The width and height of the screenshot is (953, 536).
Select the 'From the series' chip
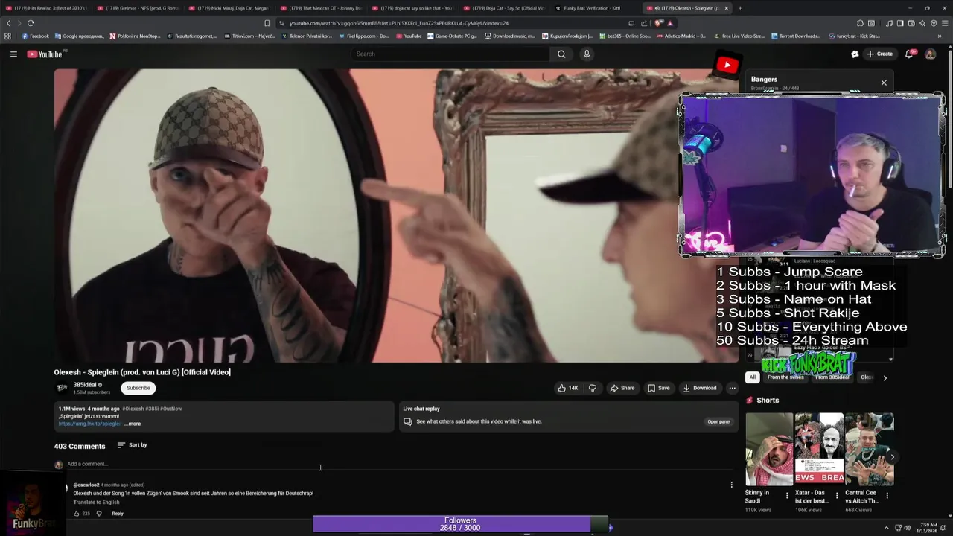click(x=785, y=377)
